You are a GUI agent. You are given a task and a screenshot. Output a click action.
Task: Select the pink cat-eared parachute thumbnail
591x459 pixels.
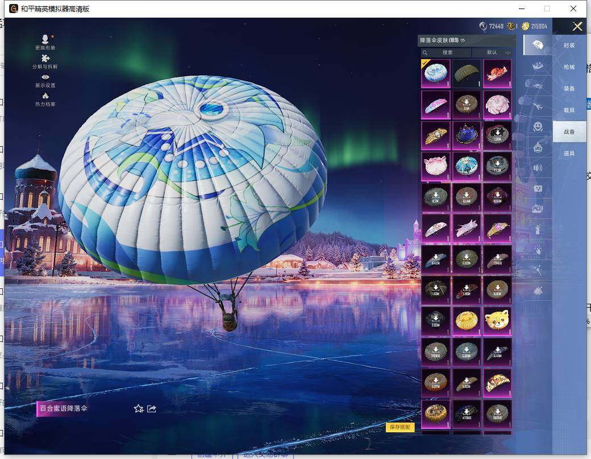pos(436,166)
